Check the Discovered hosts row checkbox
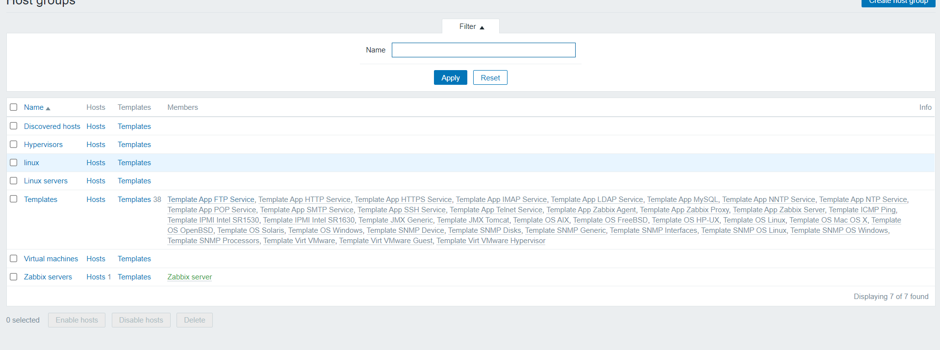940x350 pixels. tap(14, 126)
